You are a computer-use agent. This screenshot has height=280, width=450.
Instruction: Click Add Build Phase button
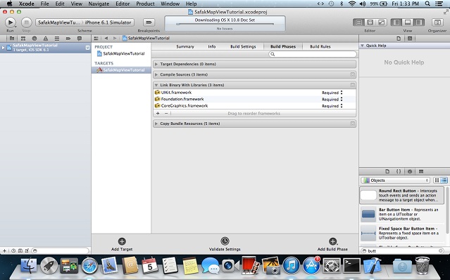click(x=332, y=244)
